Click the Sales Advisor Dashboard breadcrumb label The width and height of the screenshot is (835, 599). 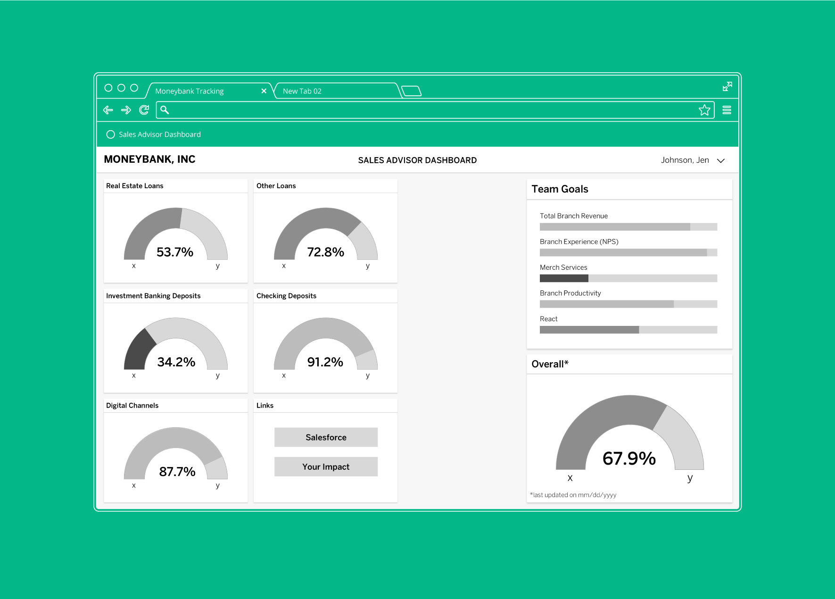pyautogui.click(x=160, y=134)
